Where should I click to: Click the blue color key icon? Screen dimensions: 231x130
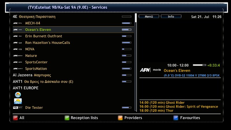click(x=176, y=118)
